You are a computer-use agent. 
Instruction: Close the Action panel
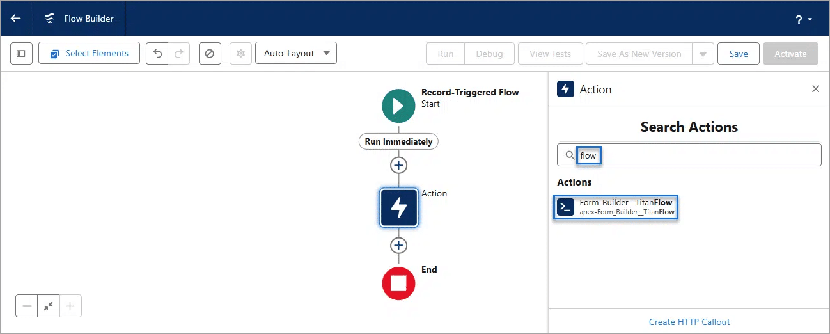[x=815, y=89]
